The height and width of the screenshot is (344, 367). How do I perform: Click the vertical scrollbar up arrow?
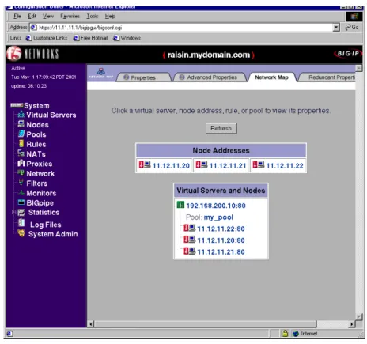click(x=358, y=68)
